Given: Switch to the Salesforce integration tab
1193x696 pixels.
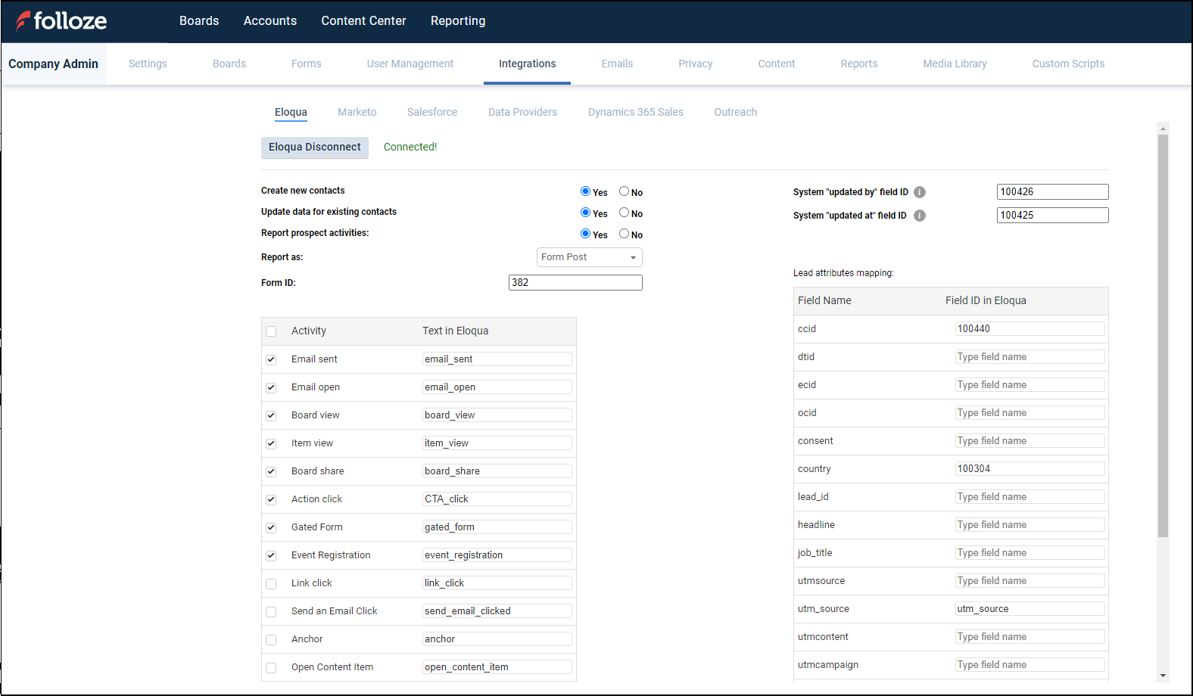Looking at the screenshot, I should [431, 112].
